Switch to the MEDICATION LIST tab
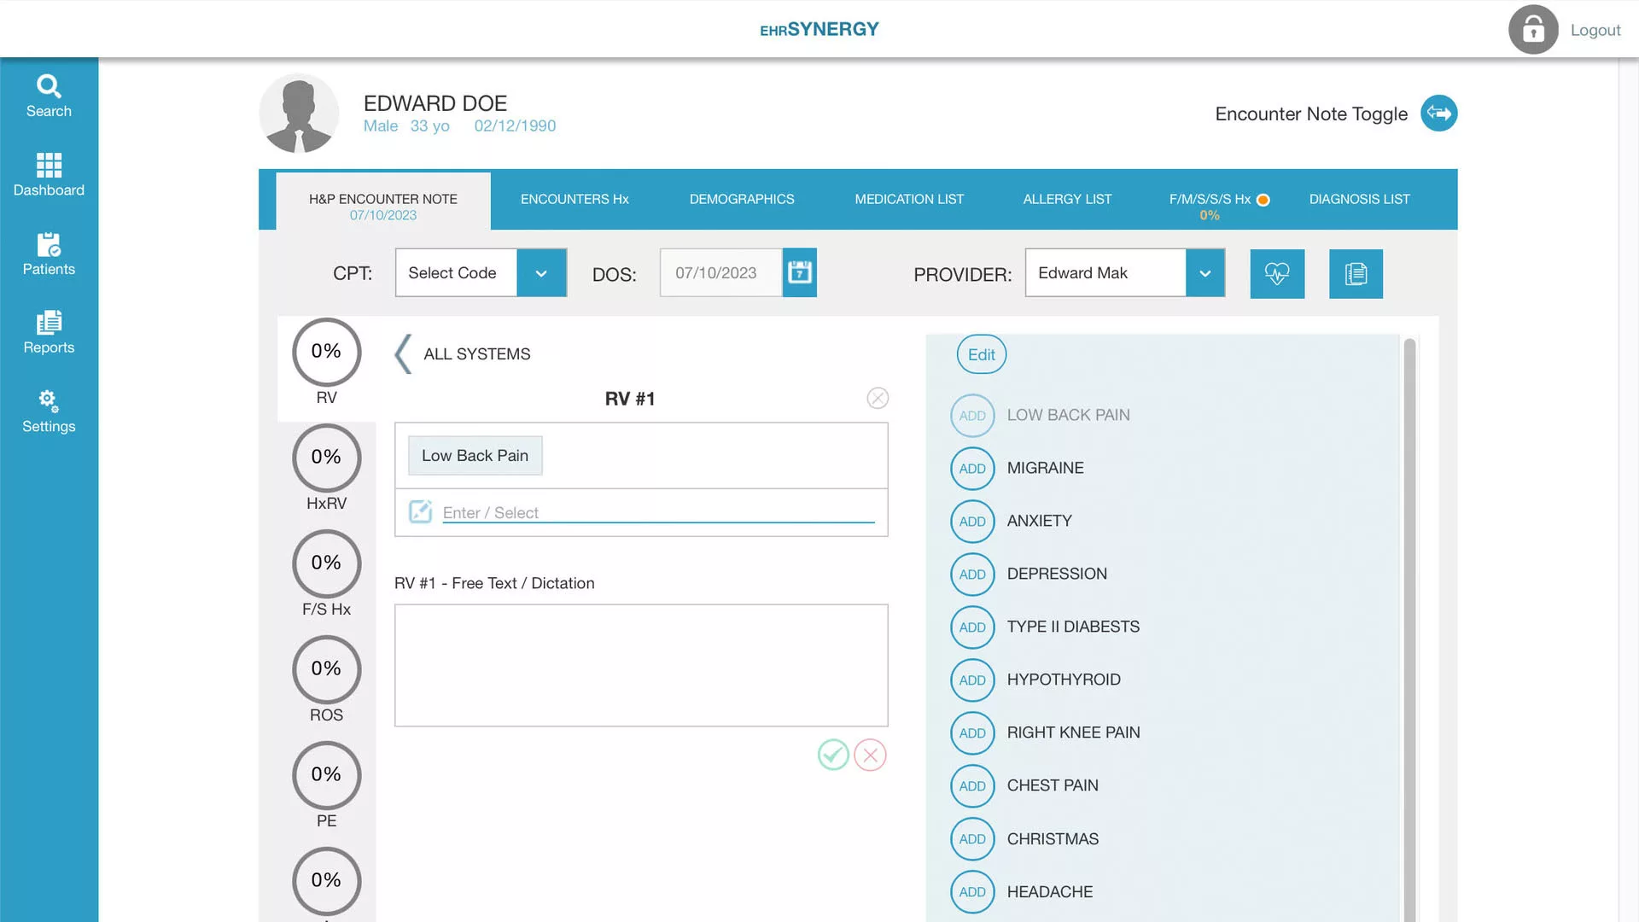1639x922 pixels. tap(909, 199)
